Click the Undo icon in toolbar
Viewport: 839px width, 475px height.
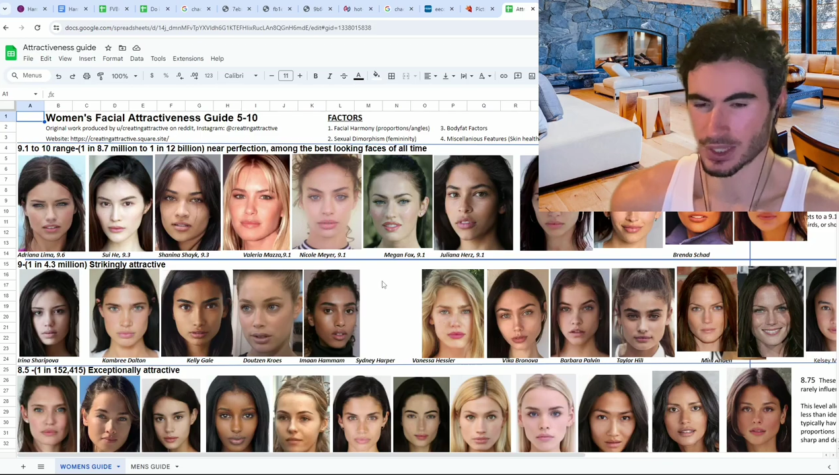[59, 76]
